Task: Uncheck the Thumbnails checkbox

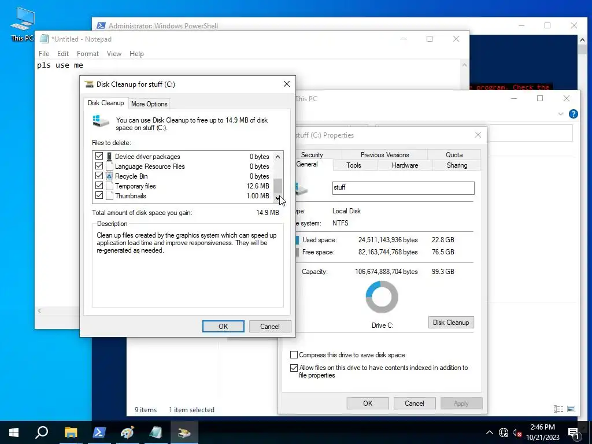Action: coord(99,195)
